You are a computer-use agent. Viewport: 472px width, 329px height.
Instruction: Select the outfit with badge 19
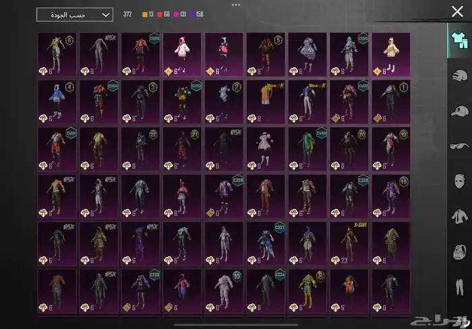pyautogui.click(x=390, y=149)
